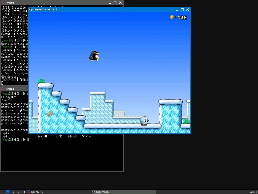Click the "8.0K" value in lower xterm
Screen dimensions: 258x194
[x=59, y=136]
